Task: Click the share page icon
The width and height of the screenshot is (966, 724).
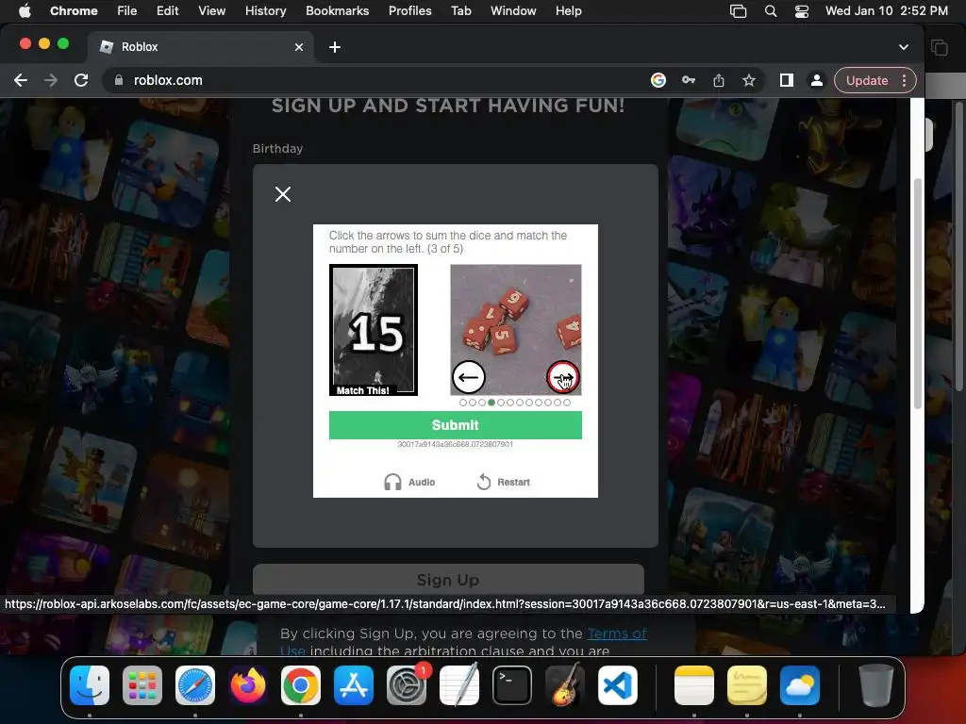Action: pos(718,81)
